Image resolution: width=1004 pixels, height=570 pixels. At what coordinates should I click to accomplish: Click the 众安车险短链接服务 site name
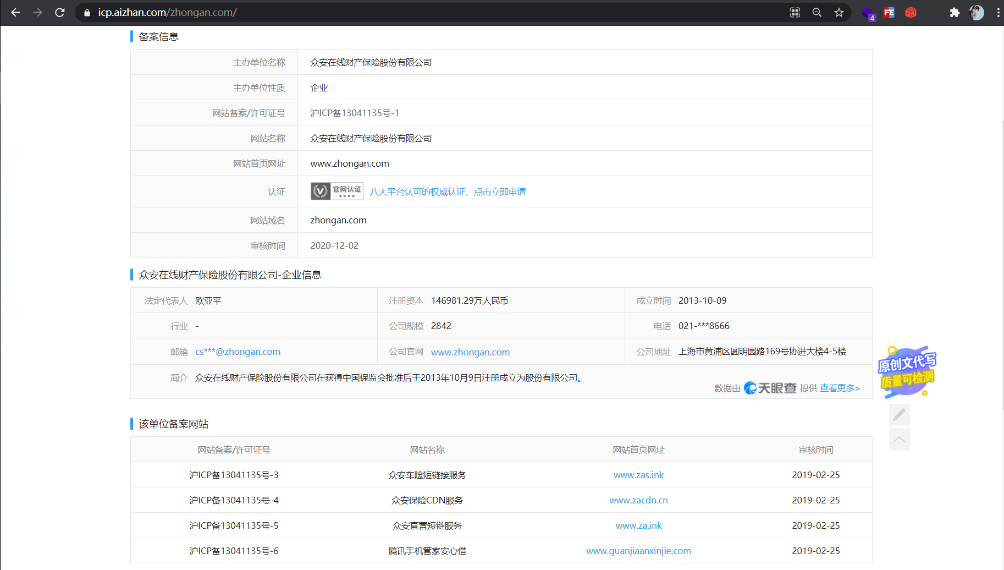(x=427, y=475)
